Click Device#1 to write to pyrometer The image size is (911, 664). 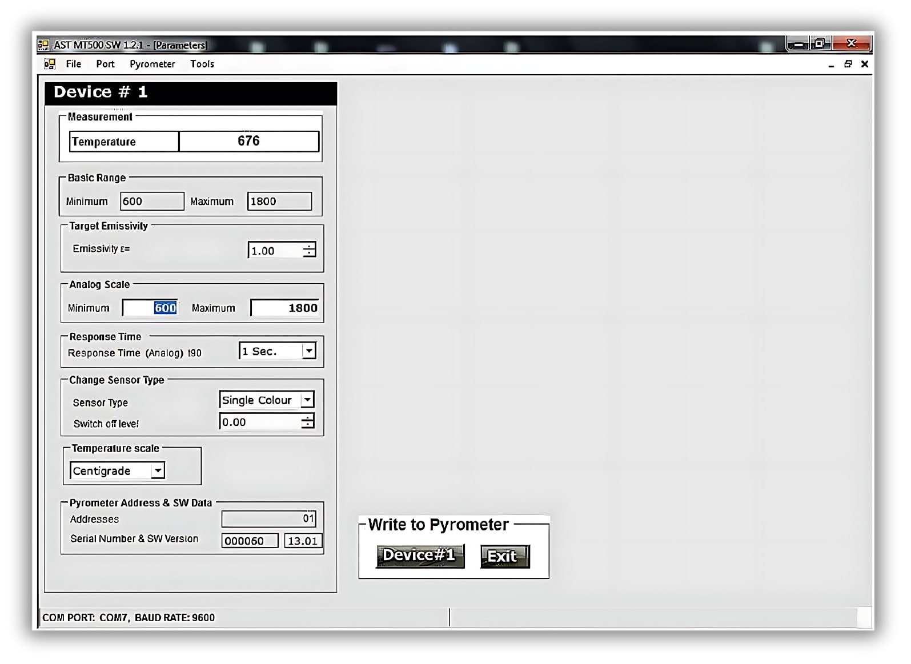[x=420, y=556]
